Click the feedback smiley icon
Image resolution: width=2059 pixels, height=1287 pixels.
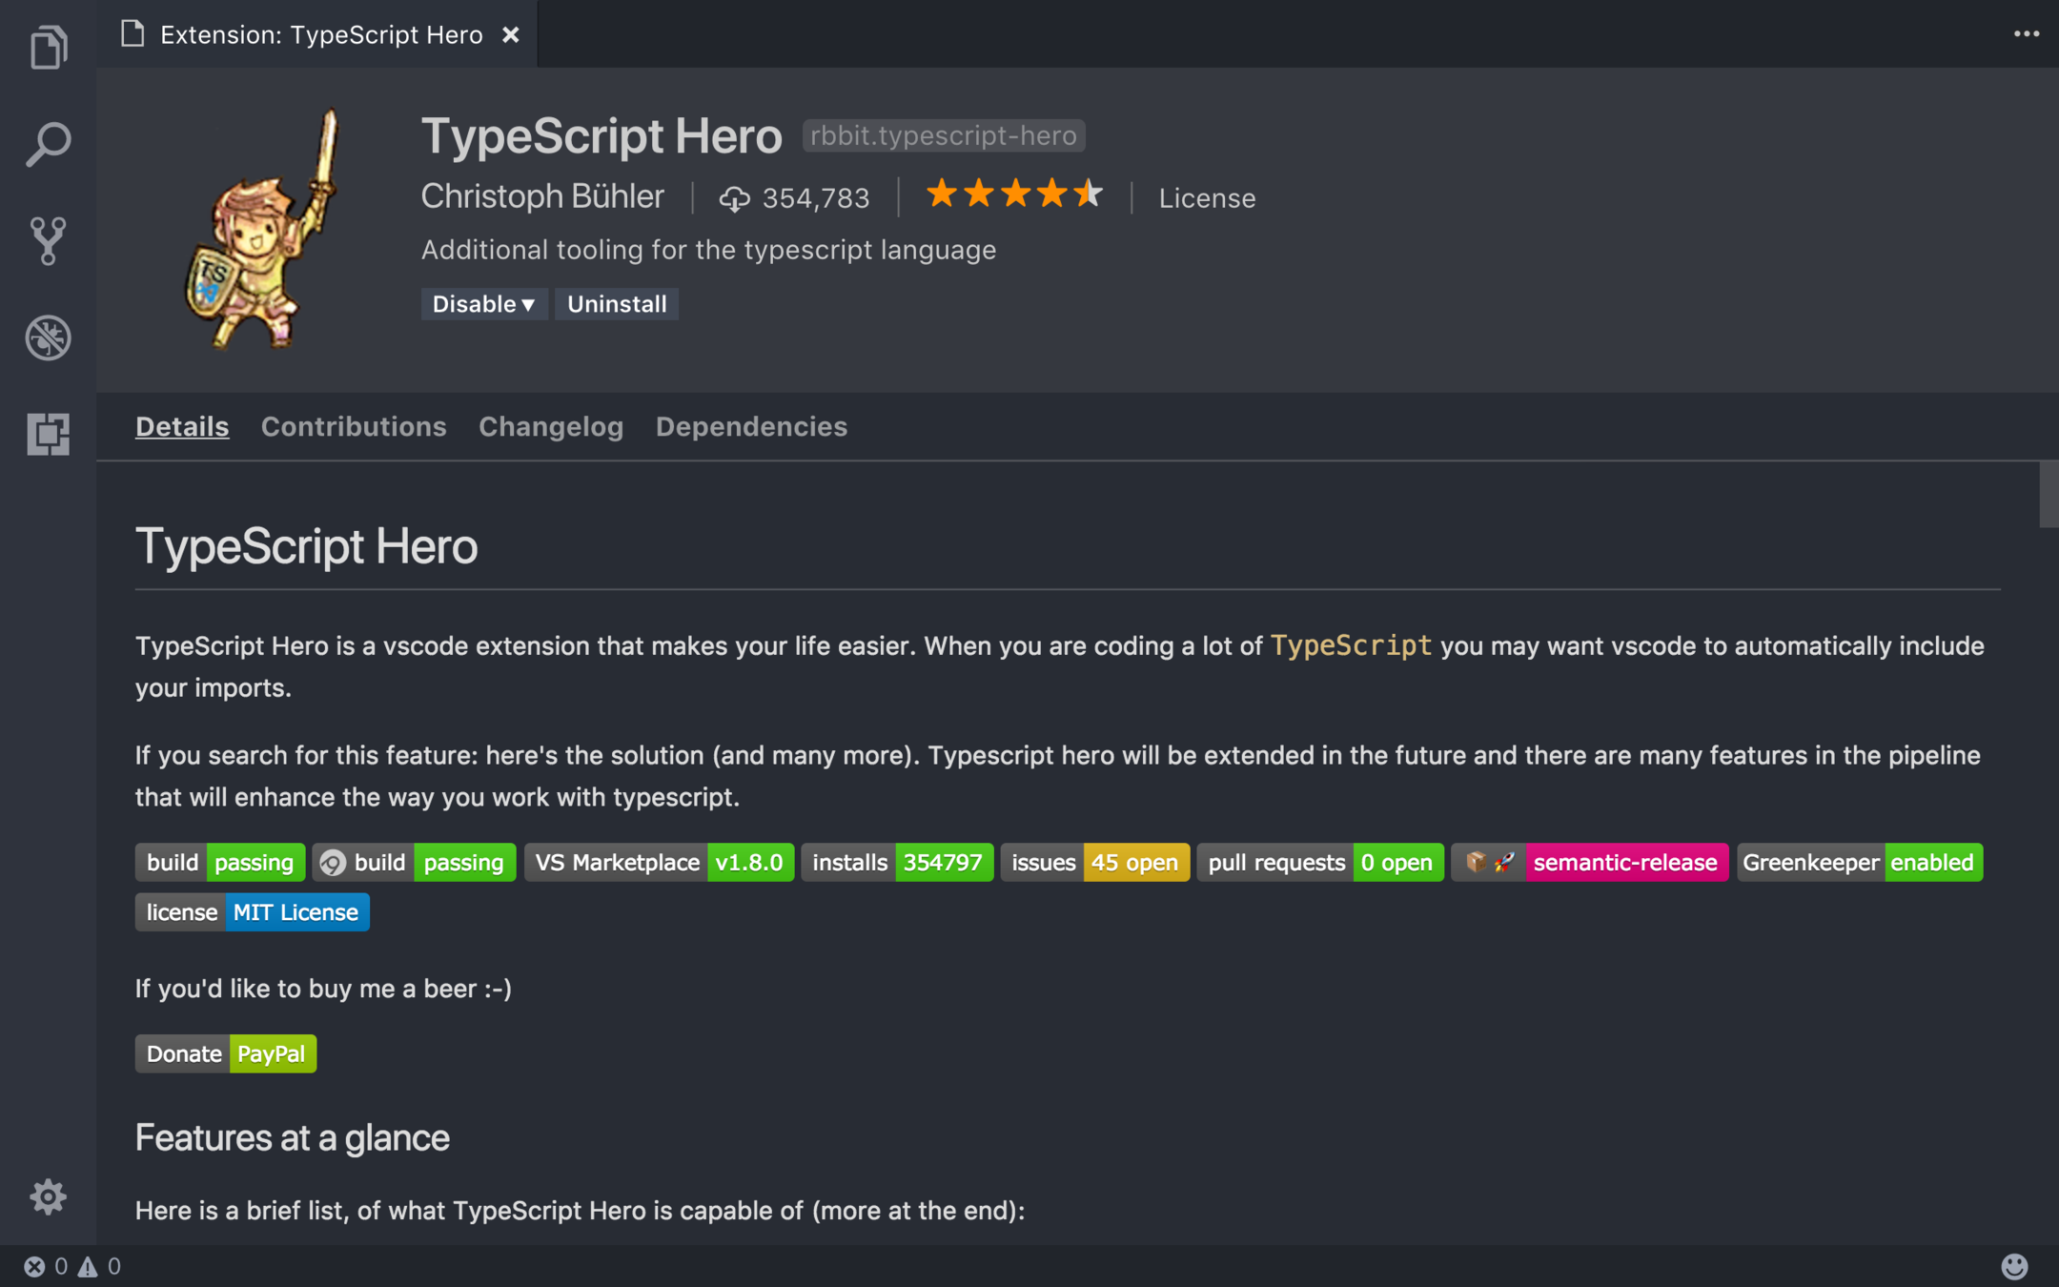click(2013, 1266)
